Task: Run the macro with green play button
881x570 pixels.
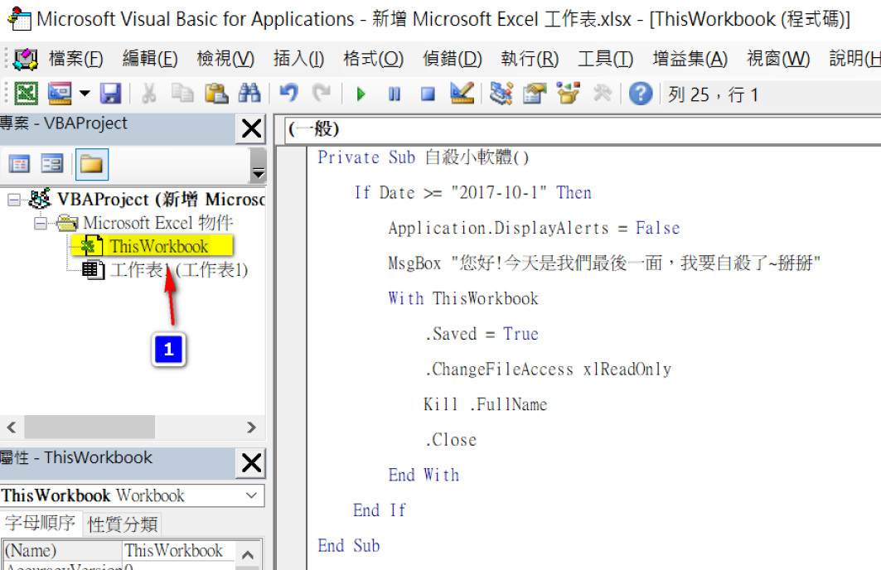Action: point(361,94)
